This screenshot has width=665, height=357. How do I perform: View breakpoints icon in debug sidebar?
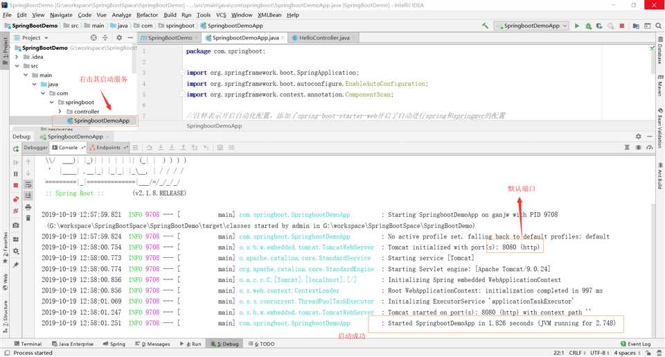click(x=16, y=199)
